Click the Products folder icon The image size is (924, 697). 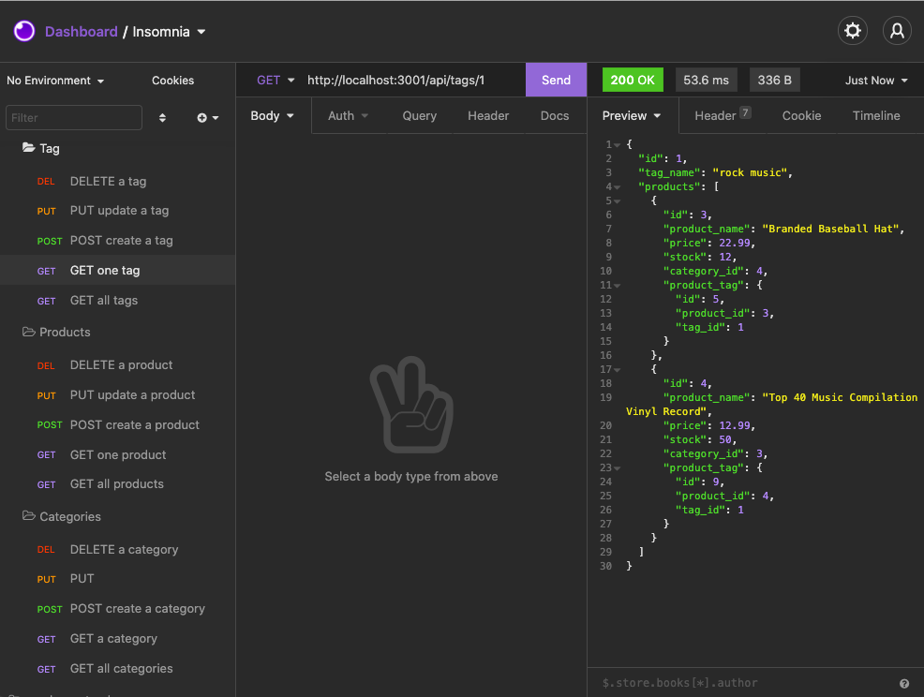(27, 332)
